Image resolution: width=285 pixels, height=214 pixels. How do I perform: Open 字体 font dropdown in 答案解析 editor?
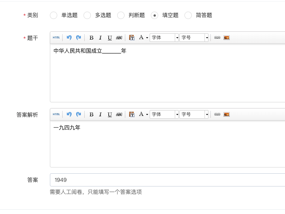point(164,114)
